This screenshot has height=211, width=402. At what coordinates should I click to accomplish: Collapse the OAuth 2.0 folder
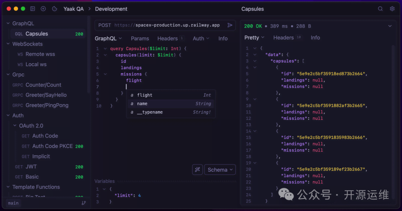(15, 126)
